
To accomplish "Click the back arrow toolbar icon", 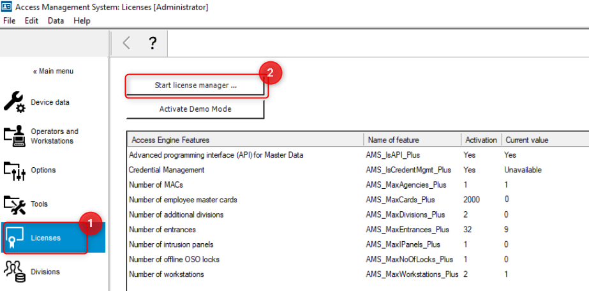I will (126, 43).
